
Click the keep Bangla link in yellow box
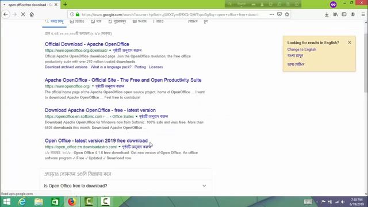(x=295, y=56)
